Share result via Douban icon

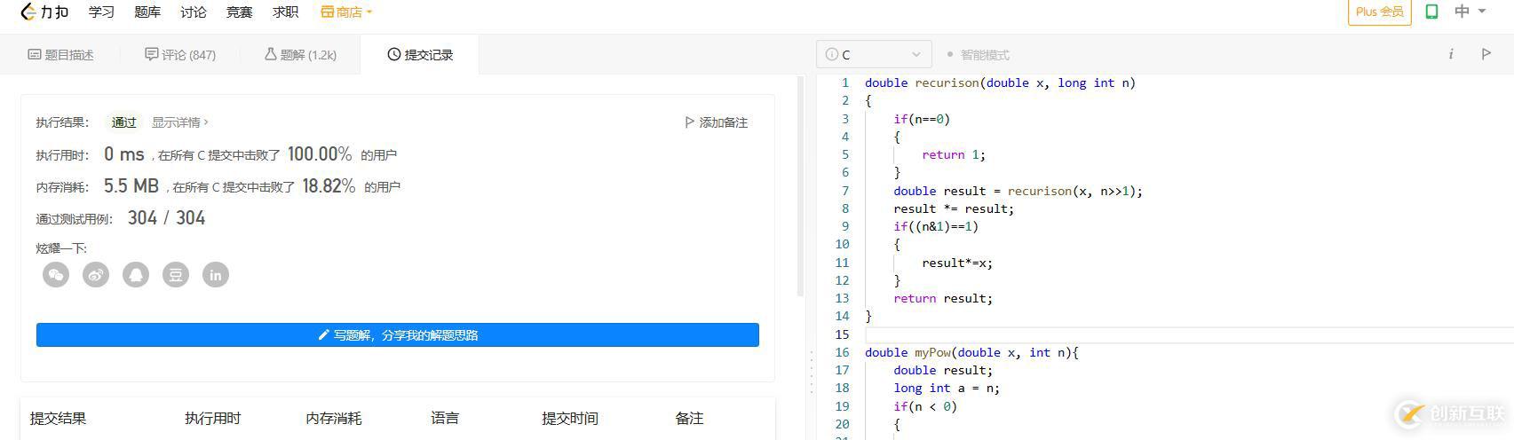click(176, 275)
